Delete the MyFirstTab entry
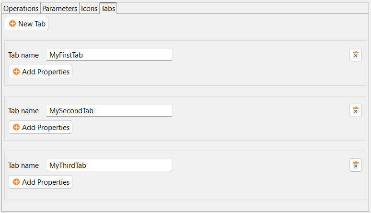The height and width of the screenshot is (213, 371). [356, 55]
